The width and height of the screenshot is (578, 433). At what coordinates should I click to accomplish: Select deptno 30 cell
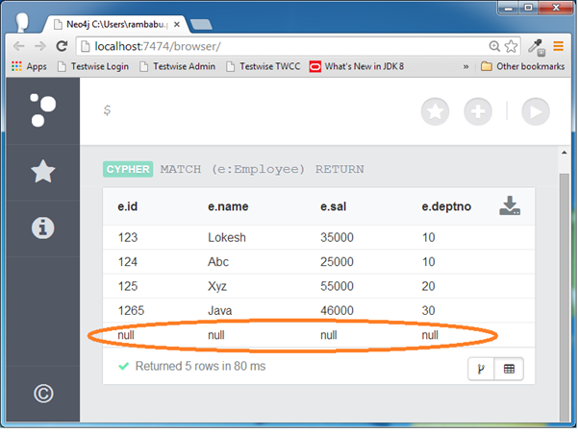pos(428,310)
